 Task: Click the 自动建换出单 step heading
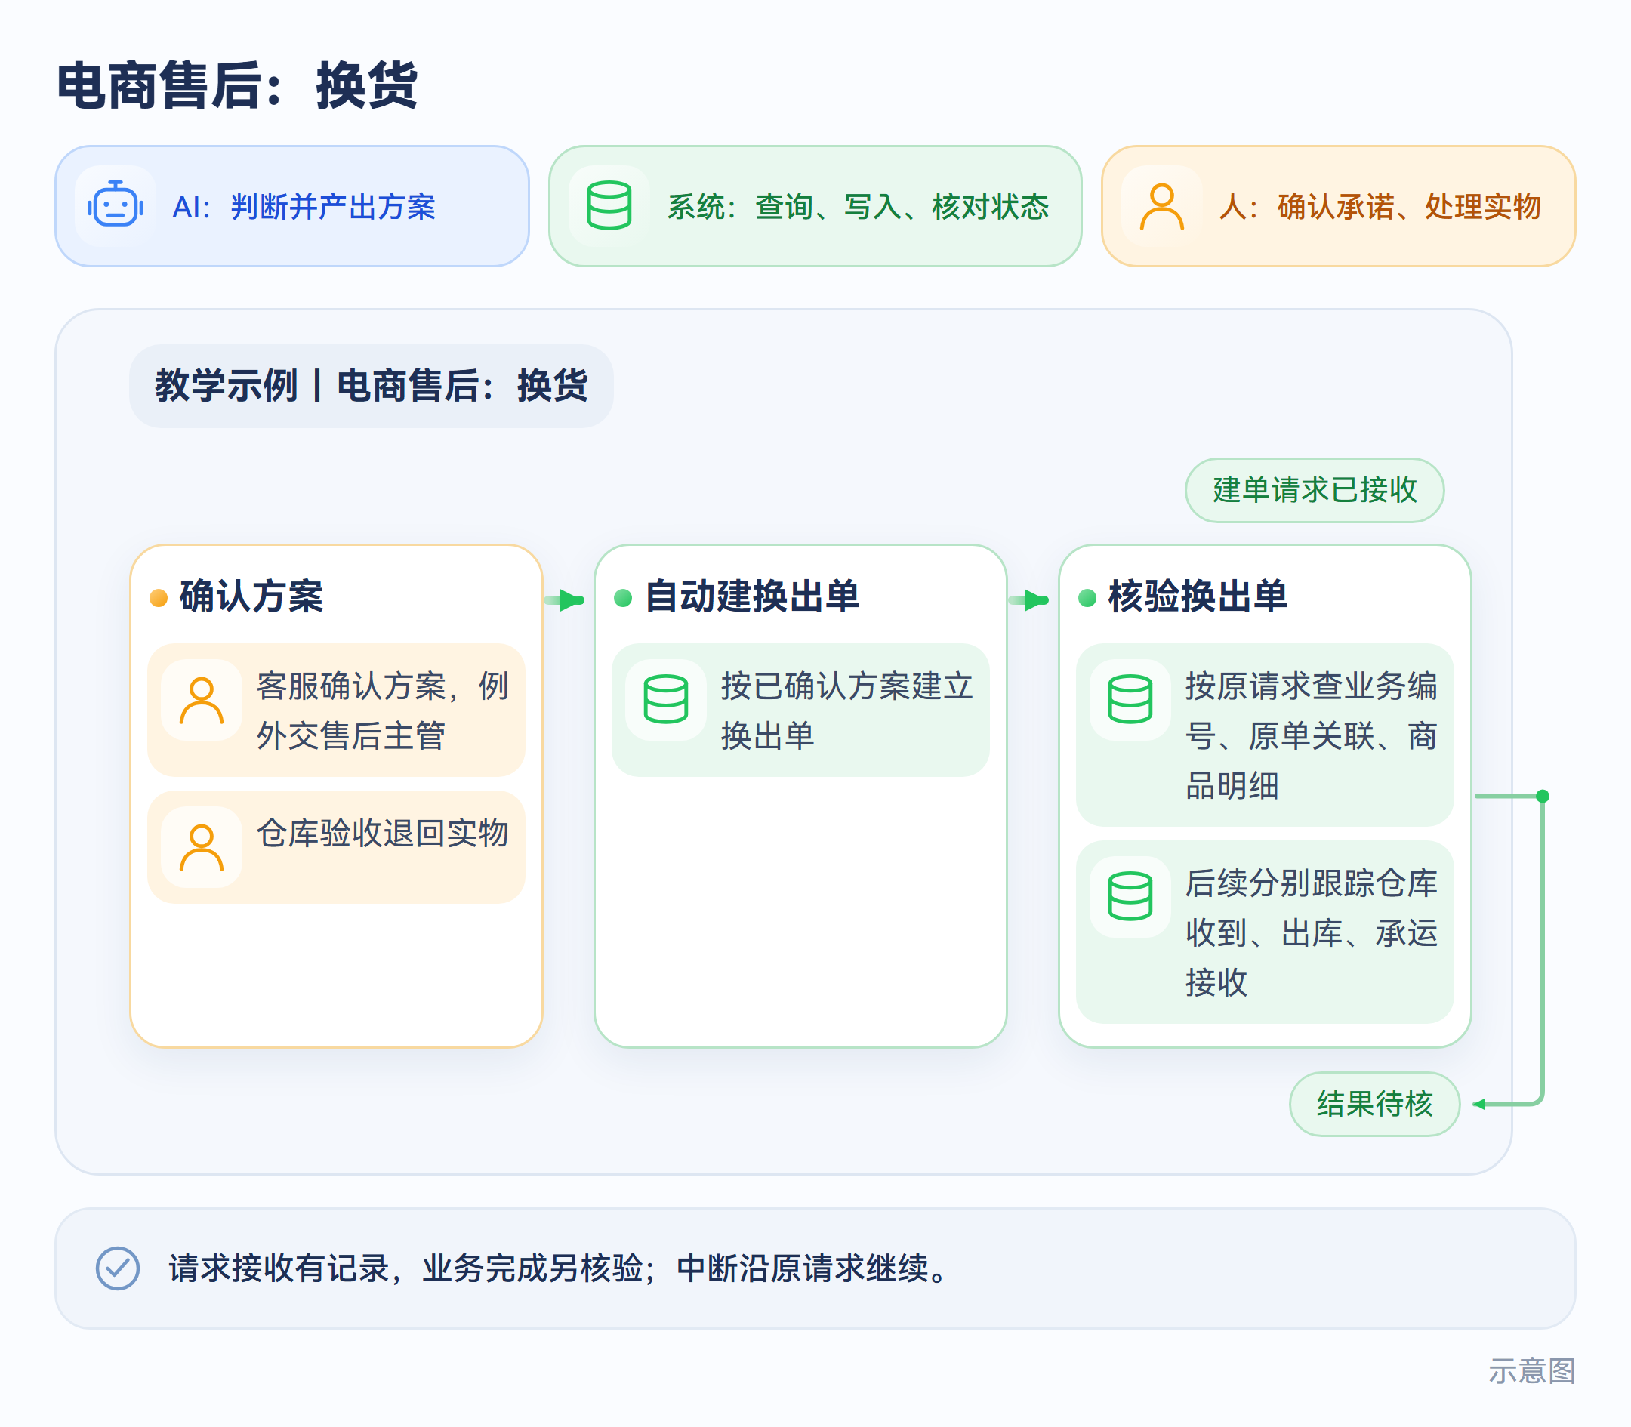(x=752, y=596)
